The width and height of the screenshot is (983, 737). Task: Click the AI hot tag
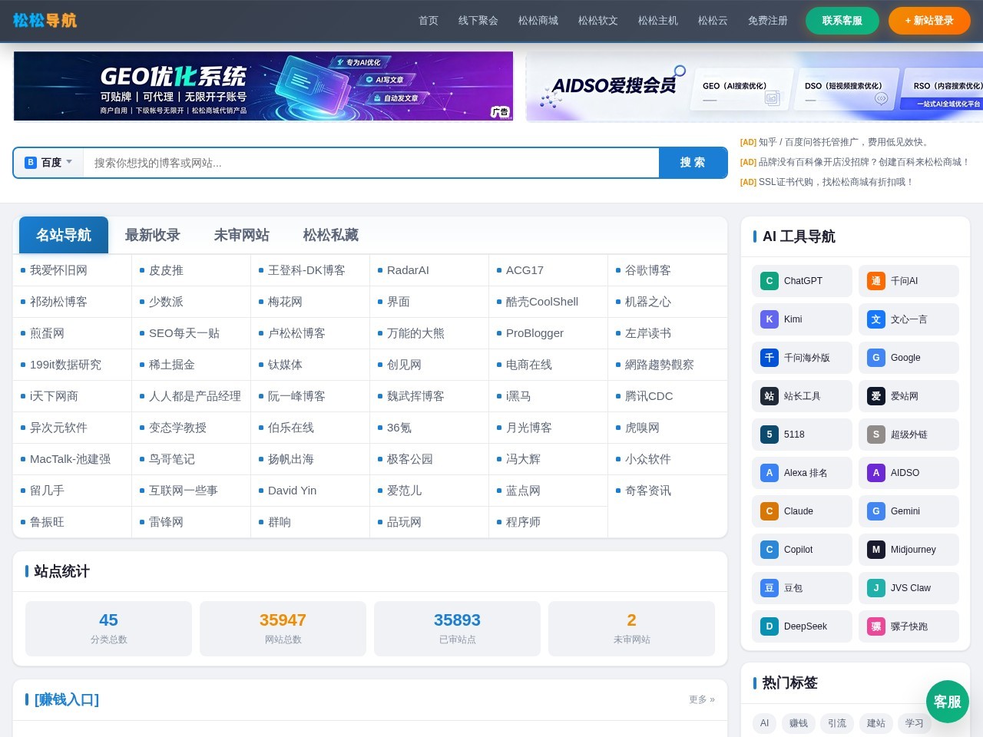764,723
